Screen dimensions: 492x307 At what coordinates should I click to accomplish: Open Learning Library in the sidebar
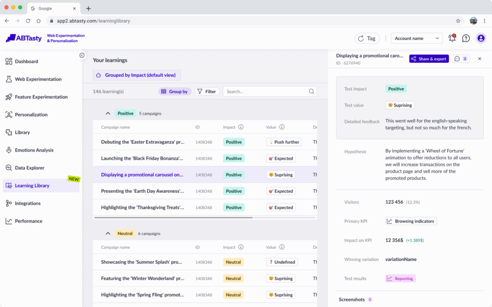(x=32, y=186)
